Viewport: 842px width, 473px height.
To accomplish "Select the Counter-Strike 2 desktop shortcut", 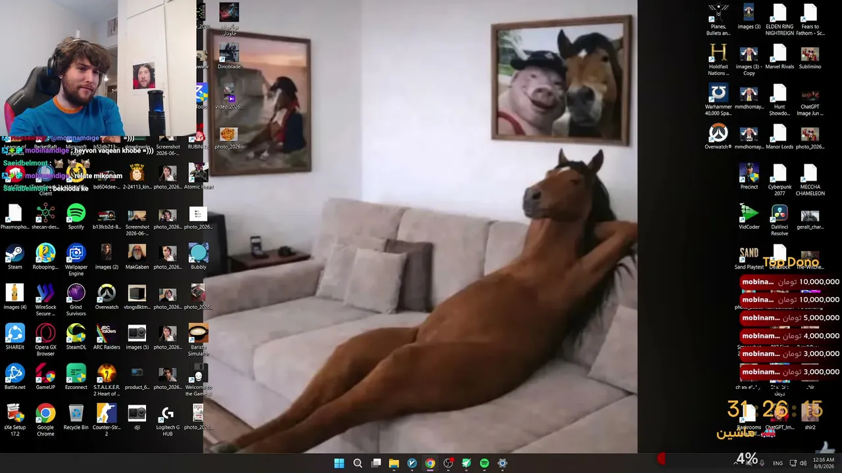I will 107,421.
